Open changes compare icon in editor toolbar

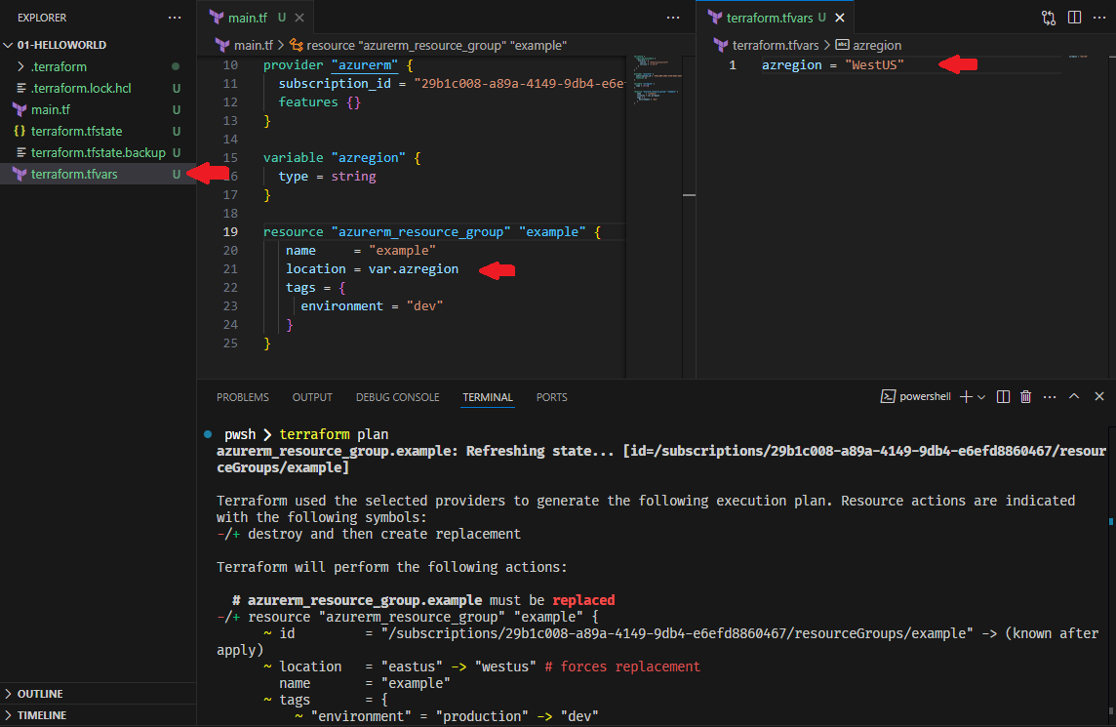click(1049, 18)
